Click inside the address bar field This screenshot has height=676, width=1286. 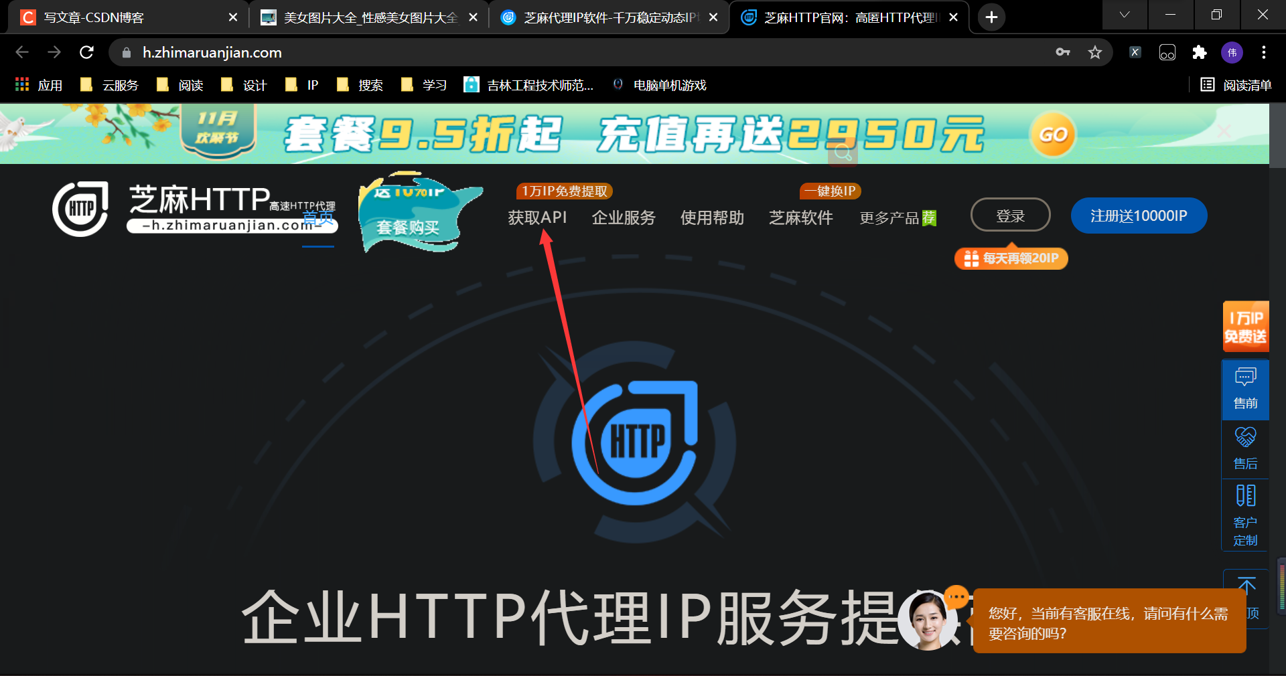coord(469,52)
